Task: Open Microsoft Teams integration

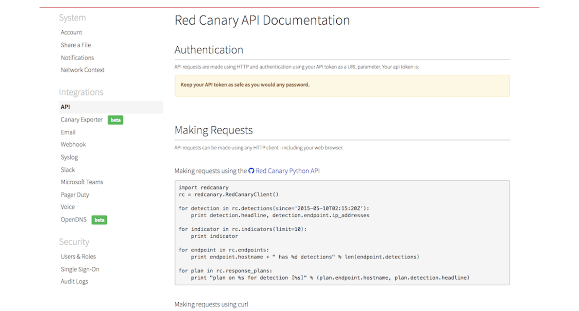Action: click(x=82, y=182)
